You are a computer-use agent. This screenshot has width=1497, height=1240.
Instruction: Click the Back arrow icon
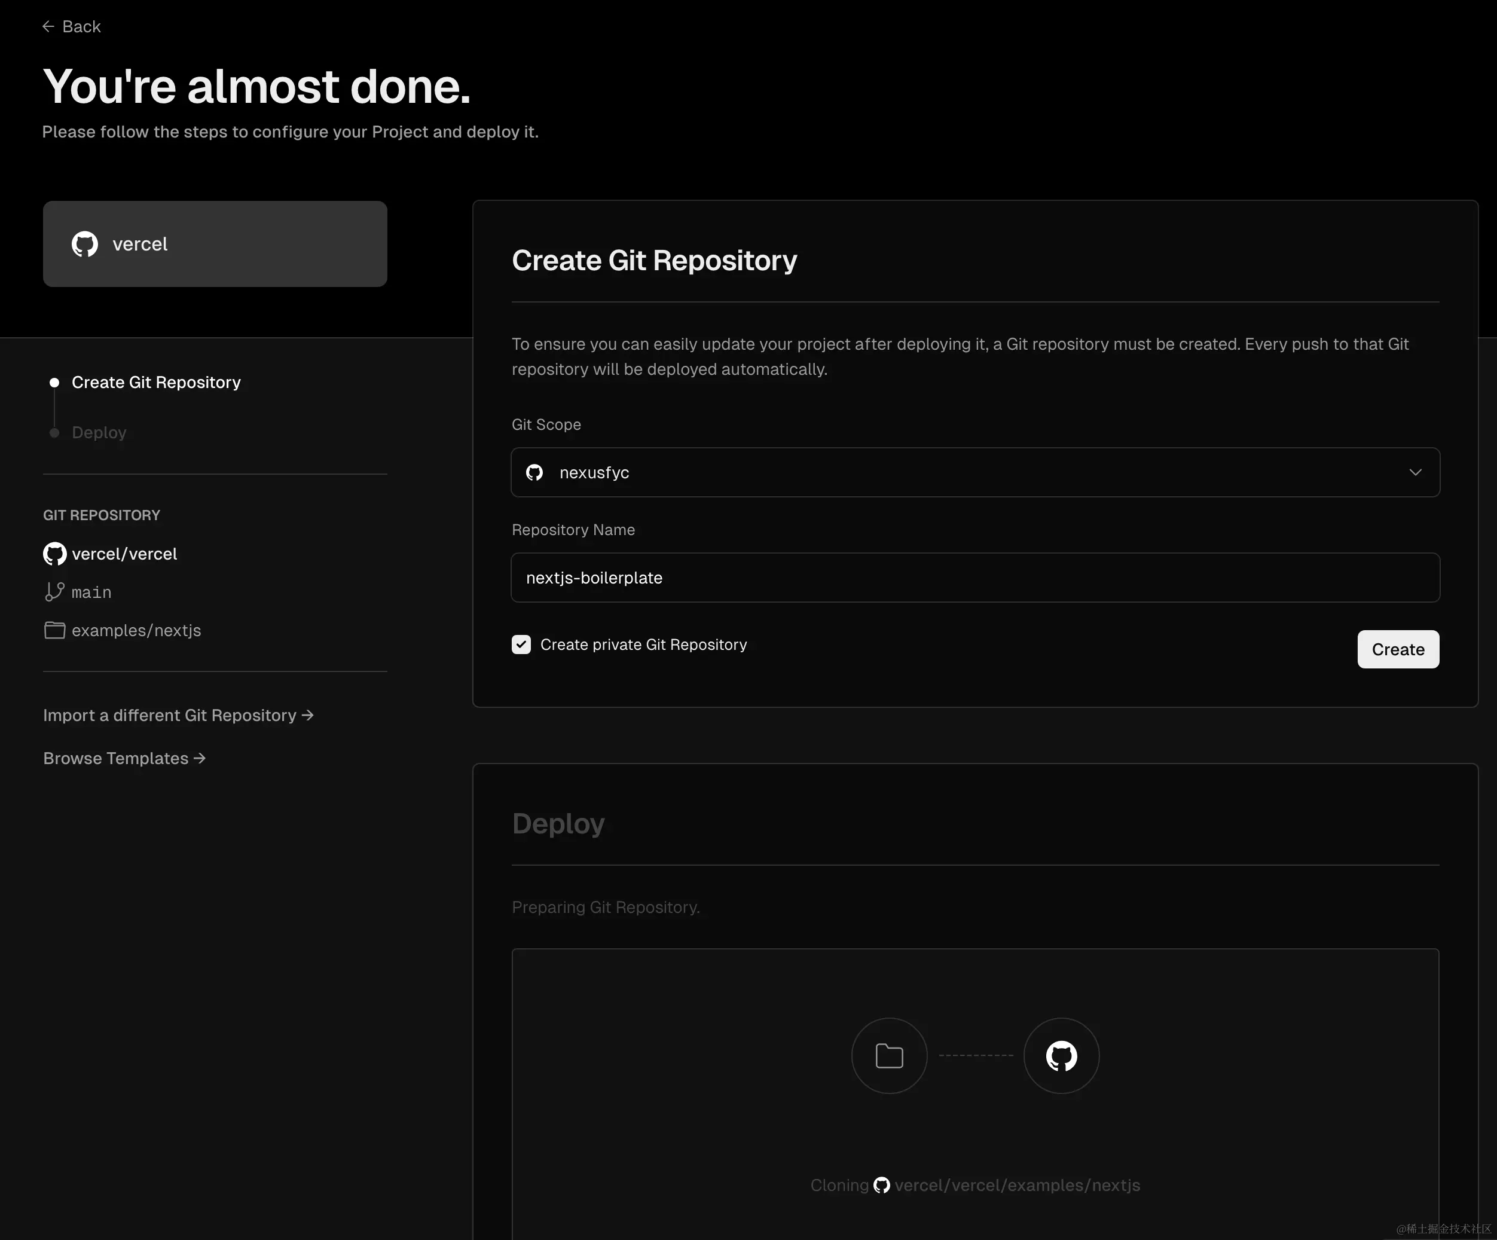click(48, 26)
